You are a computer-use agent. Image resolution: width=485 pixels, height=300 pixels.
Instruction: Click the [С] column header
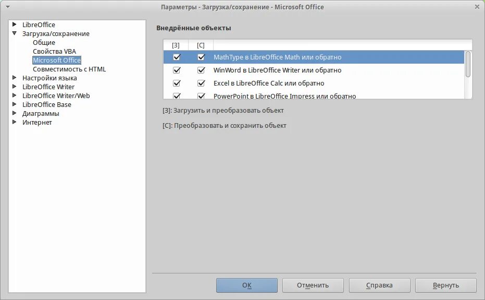point(201,45)
